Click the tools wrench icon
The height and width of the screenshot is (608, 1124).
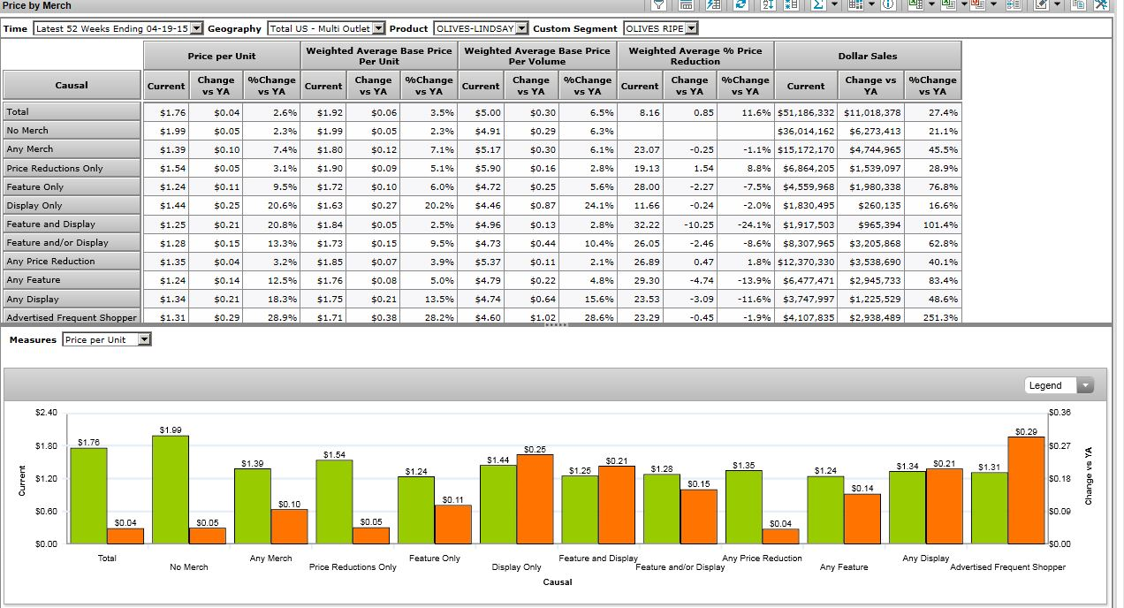1101,5
